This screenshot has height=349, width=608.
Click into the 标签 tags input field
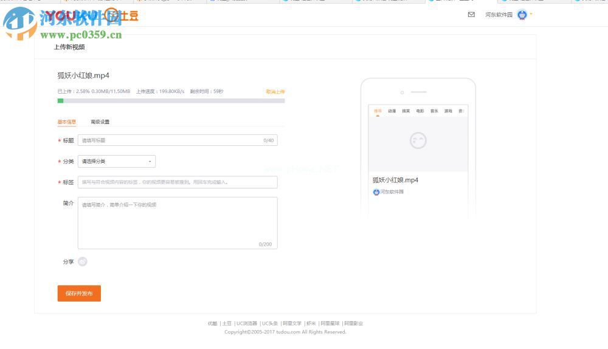pyautogui.click(x=177, y=182)
